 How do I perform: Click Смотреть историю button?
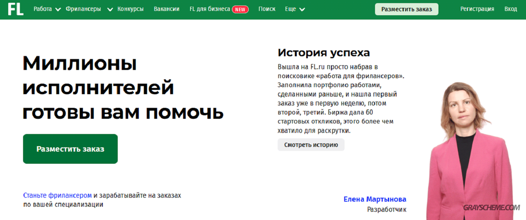coord(311,145)
